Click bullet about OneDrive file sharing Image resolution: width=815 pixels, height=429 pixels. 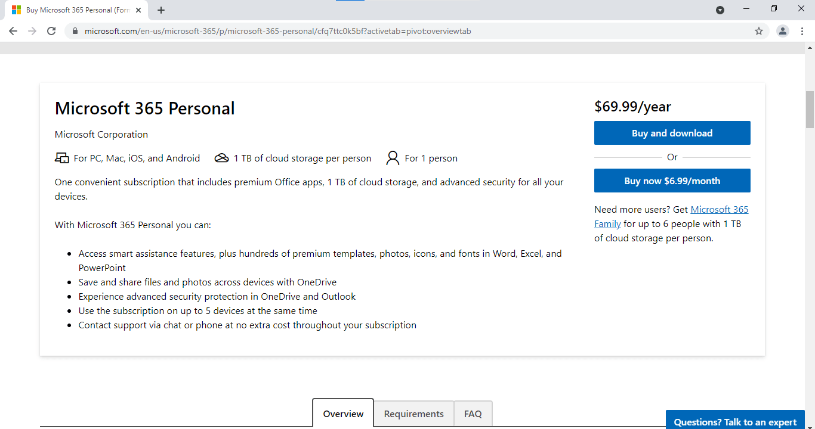click(208, 282)
